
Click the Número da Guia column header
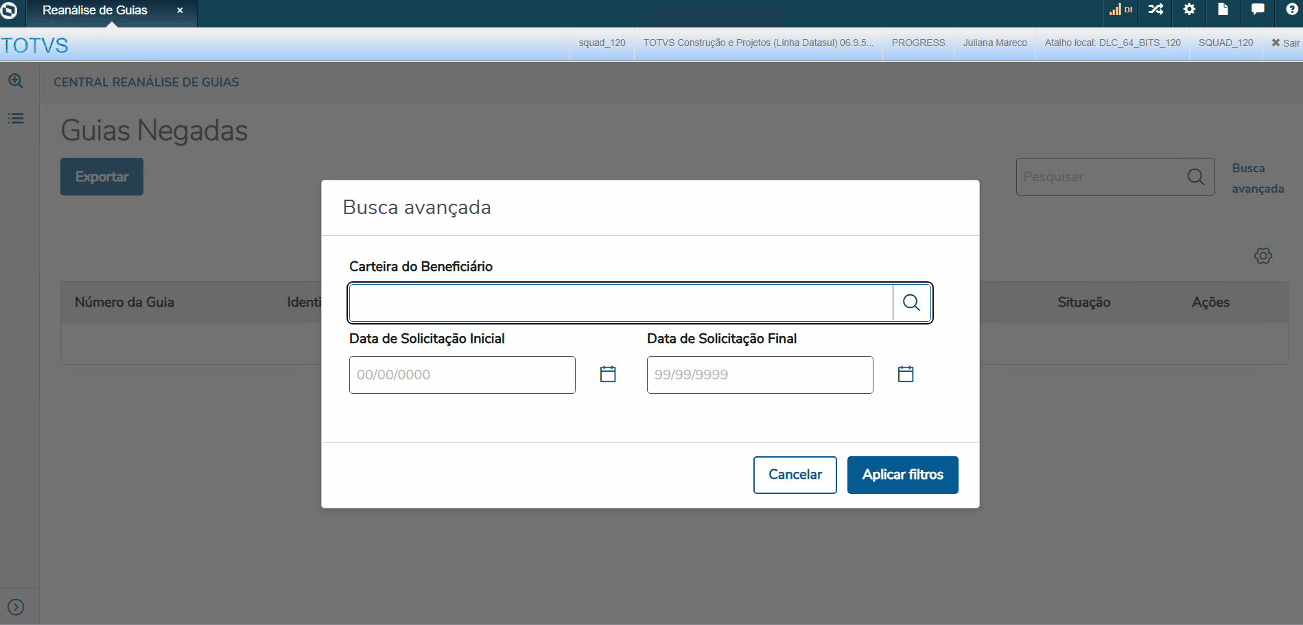pos(124,303)
